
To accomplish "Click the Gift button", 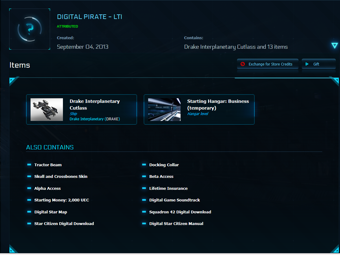I will point(319,64).
